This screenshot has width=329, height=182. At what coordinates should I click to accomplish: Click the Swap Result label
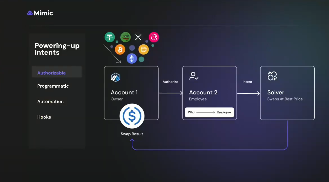[132, 134]
